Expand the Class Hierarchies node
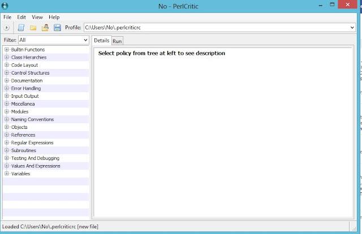 click(7, 57)
